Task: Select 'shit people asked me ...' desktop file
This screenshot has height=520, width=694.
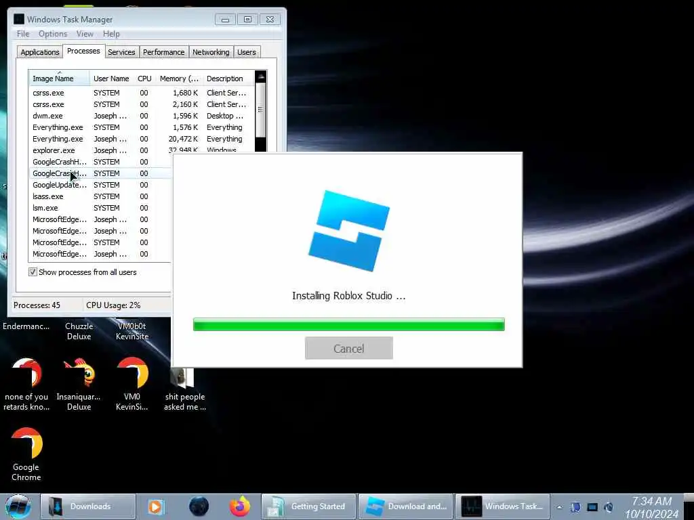Action: [x=184, y=389]
